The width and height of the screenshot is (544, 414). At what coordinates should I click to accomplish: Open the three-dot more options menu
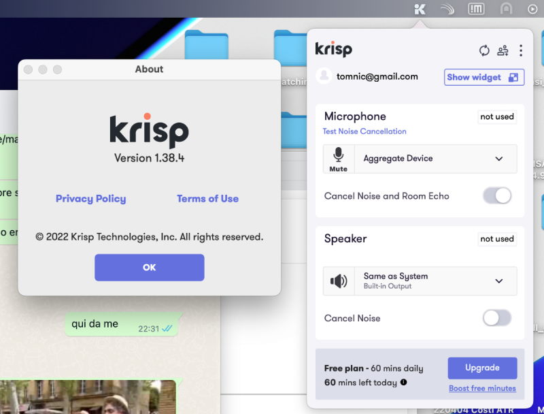coord(521,50)
